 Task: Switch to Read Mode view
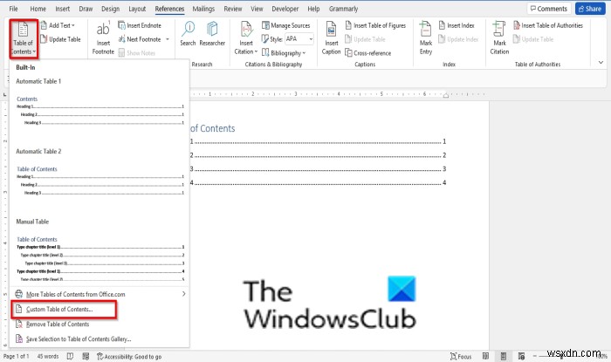(x=485, y=356)
